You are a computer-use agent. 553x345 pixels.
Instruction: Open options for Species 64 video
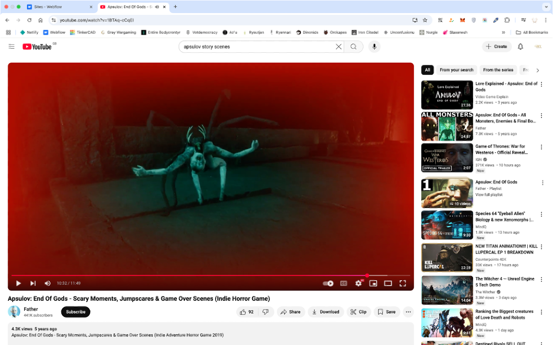(541, 214)
